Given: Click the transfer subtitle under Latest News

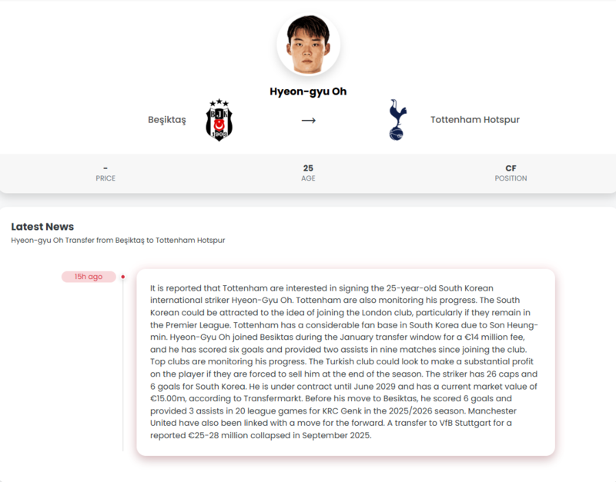Looking at the screenshot, I should (x=119, y=240).
